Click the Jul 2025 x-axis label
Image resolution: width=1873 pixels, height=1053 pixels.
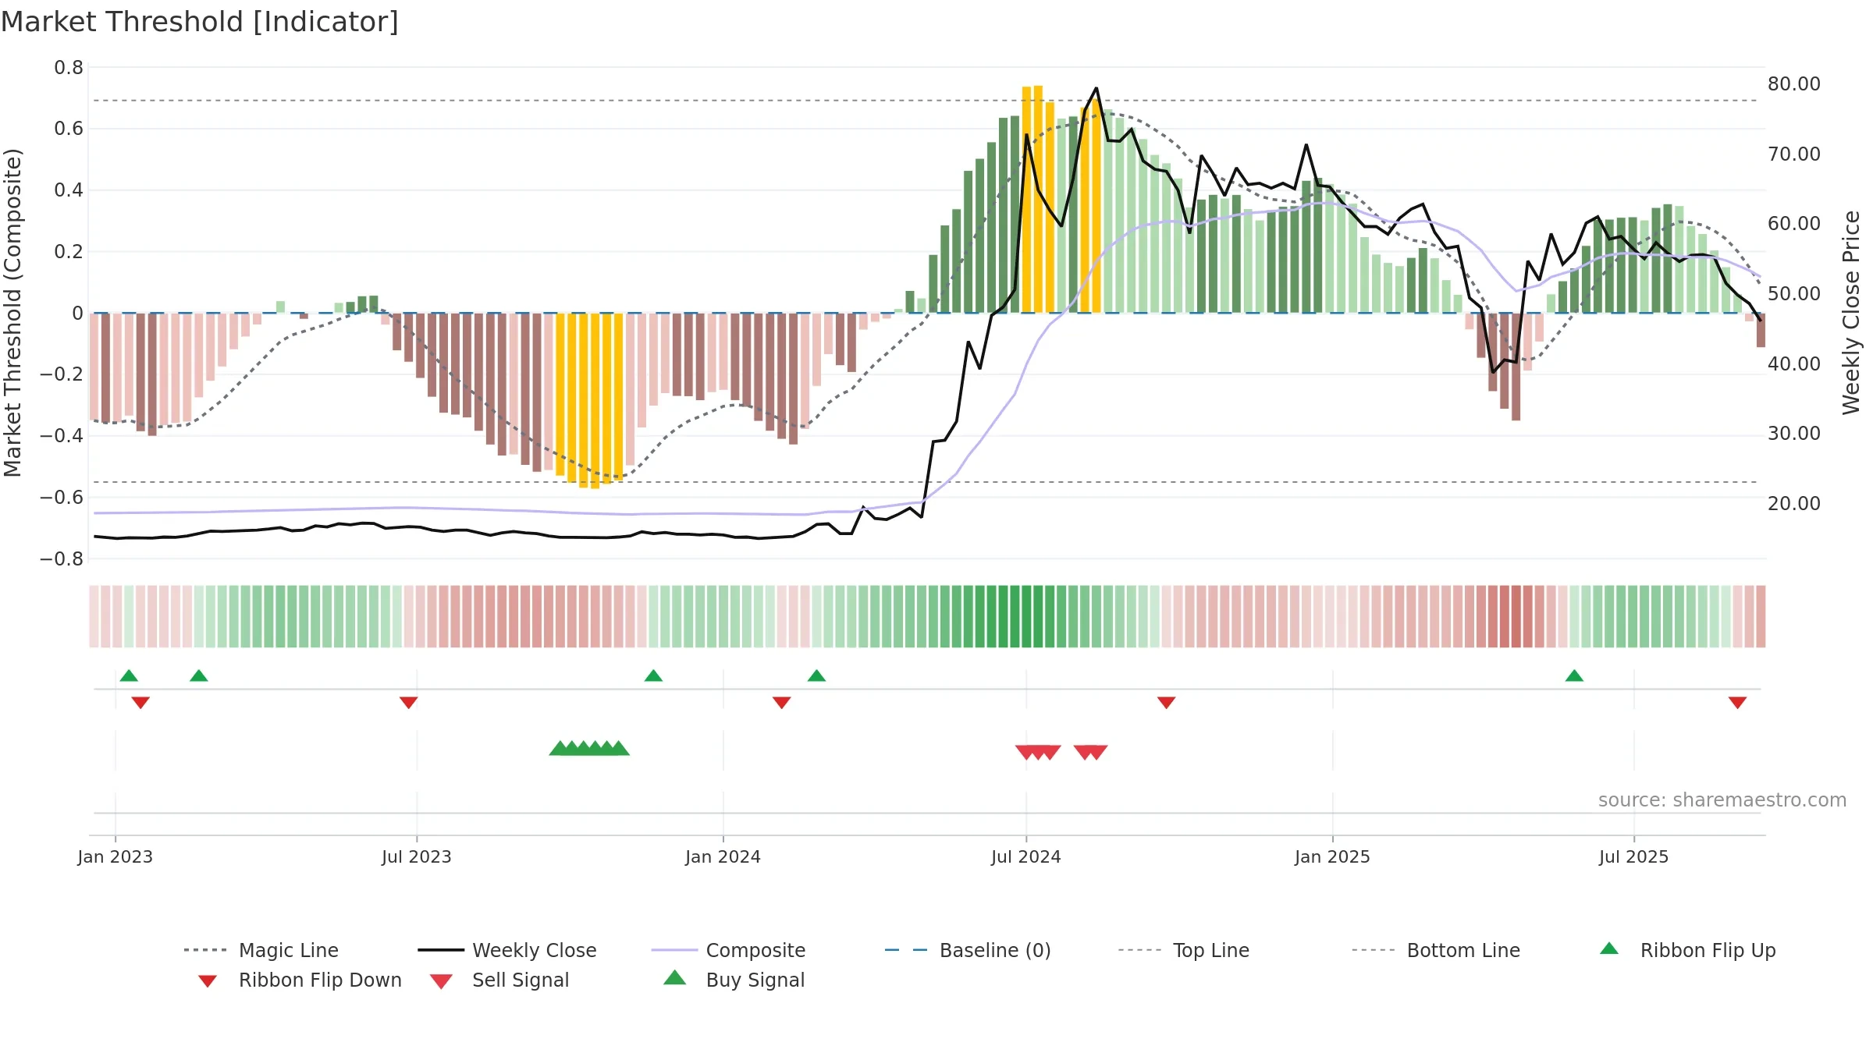point(1633,856)
